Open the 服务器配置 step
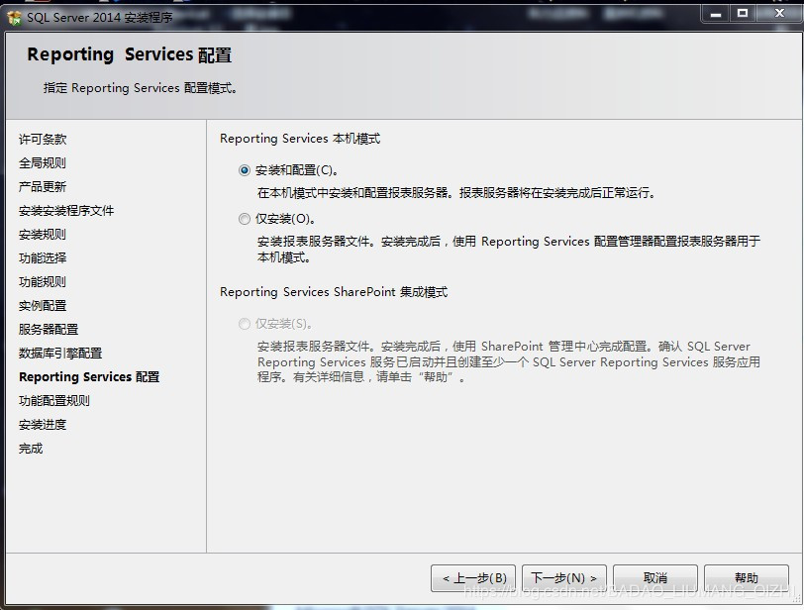Image resolution: width=804 pixels, height=610 pixels. (49, 330)
